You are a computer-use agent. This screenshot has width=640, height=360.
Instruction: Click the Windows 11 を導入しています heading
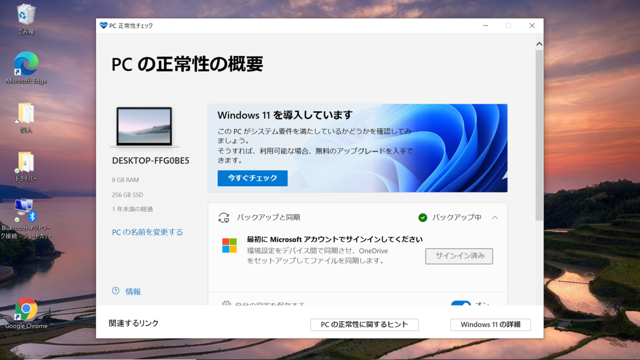click(x=285, y=115)
